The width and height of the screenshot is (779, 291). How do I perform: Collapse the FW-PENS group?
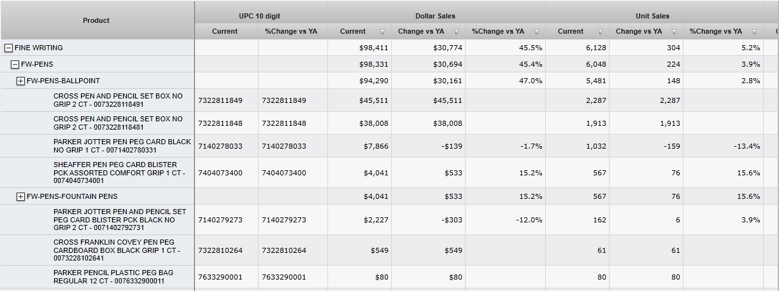[15, 64]
